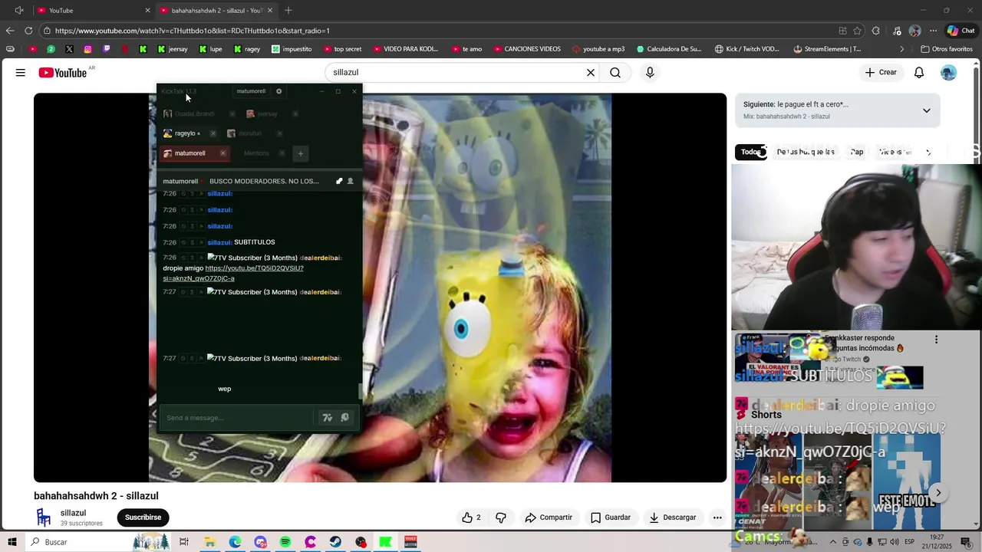Open the Mentions tab in KickTalk
The height and width of the screenshot is (552, 982).
point(256,153)
